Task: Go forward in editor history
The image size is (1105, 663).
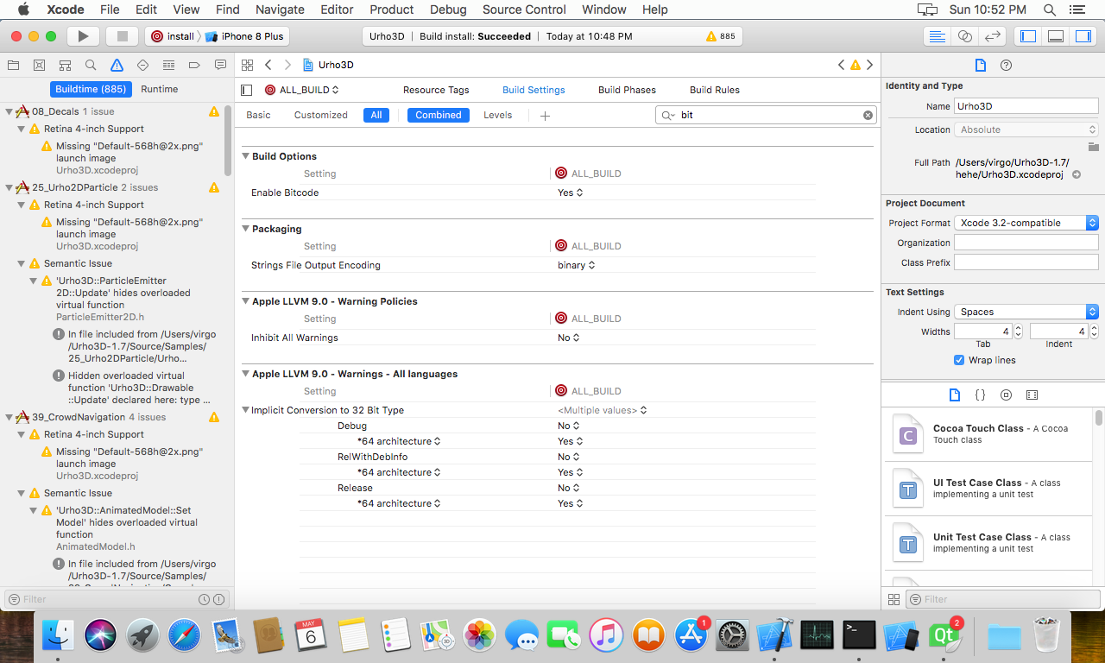Action: (288, 65)
